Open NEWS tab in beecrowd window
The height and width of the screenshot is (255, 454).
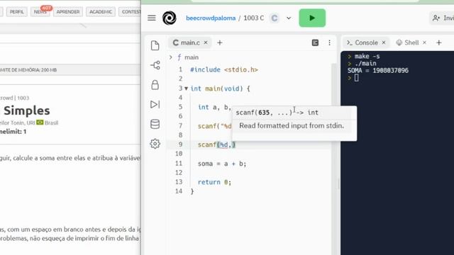[40, 12]
